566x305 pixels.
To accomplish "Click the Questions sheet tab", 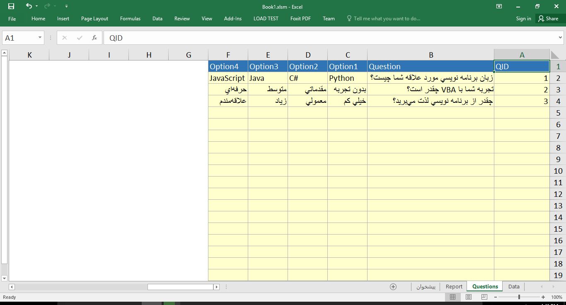I will pyautogui.click(x=485, y=286).
